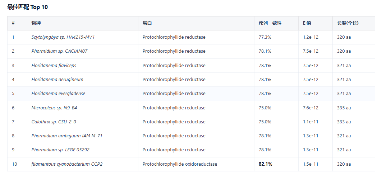Screen dimensions: 382x175
Task: Click Phormidium sp. LEGE 05292 entry
Action: coord(60,150)
